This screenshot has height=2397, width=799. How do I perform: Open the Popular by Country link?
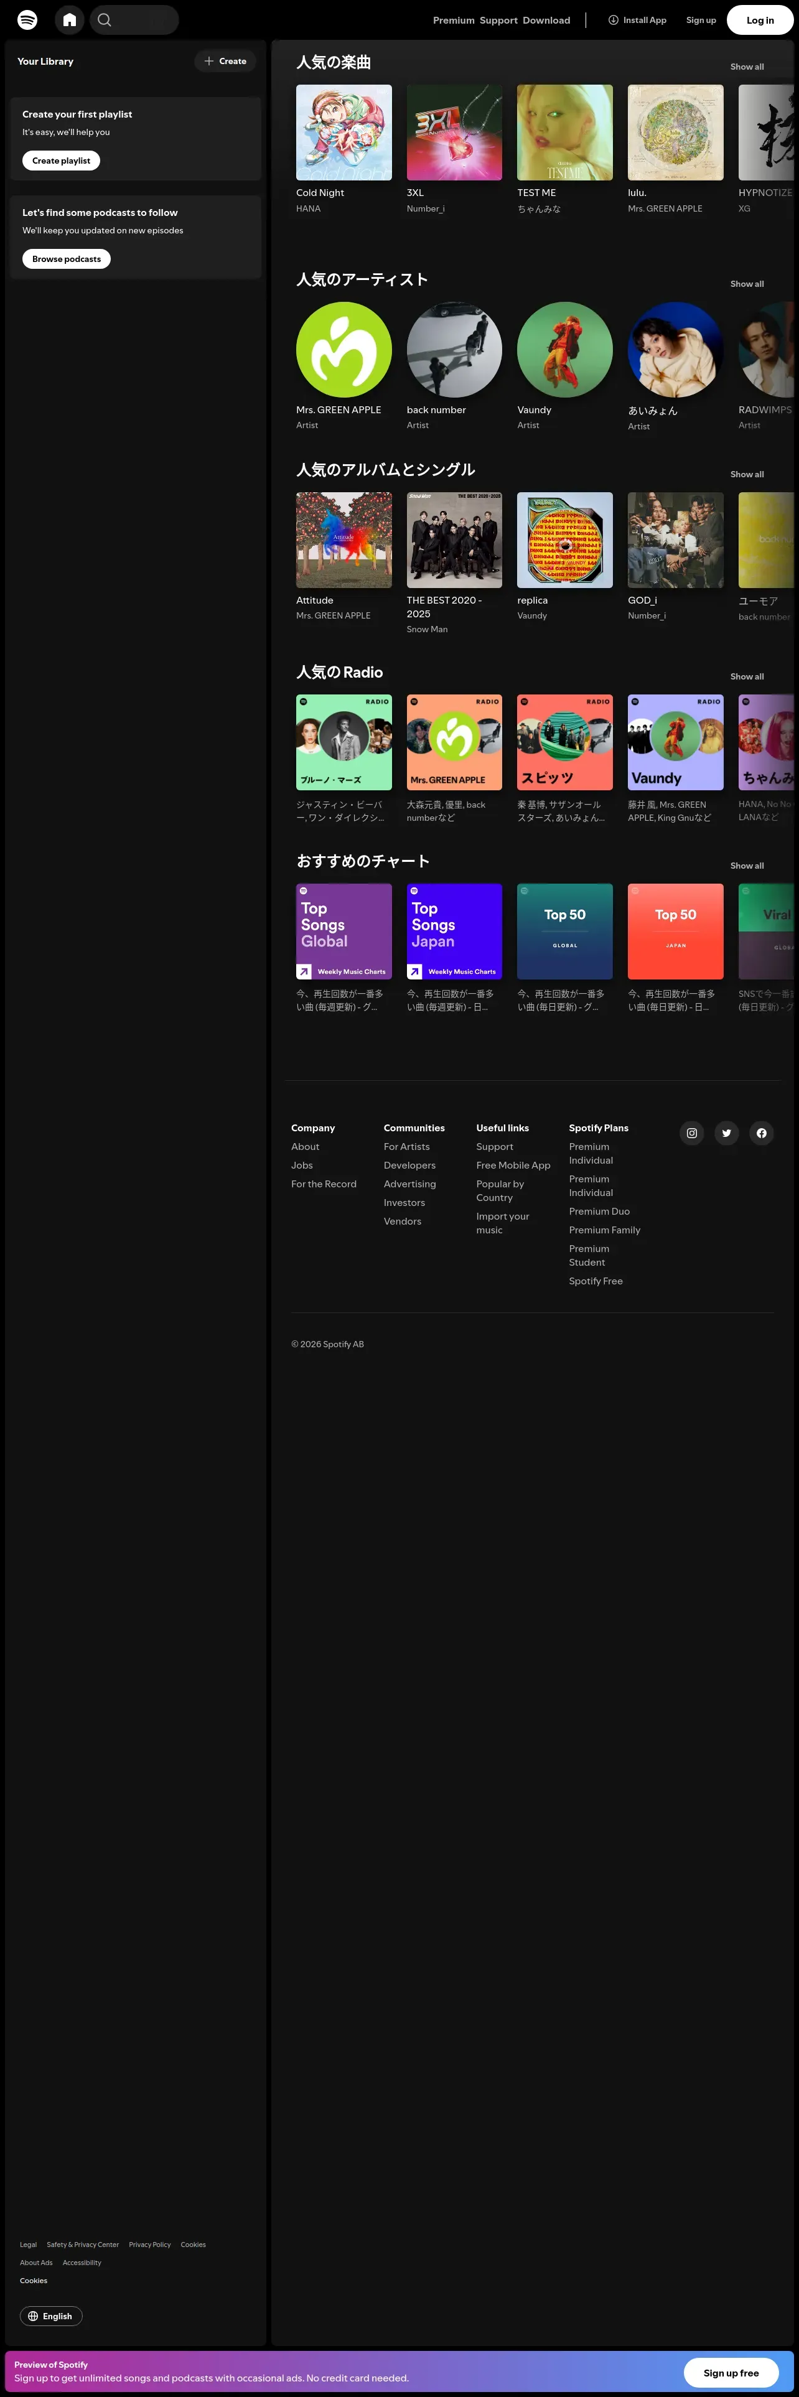click(x=500, y=1191)
